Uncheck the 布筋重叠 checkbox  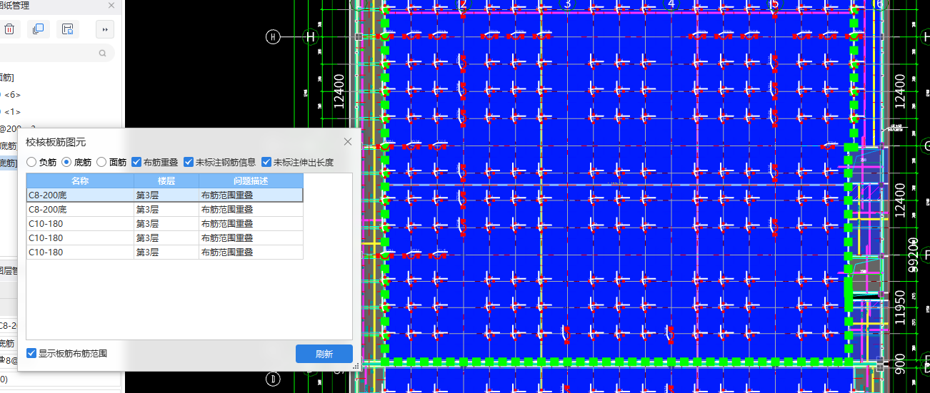click(x=136, y=163)
